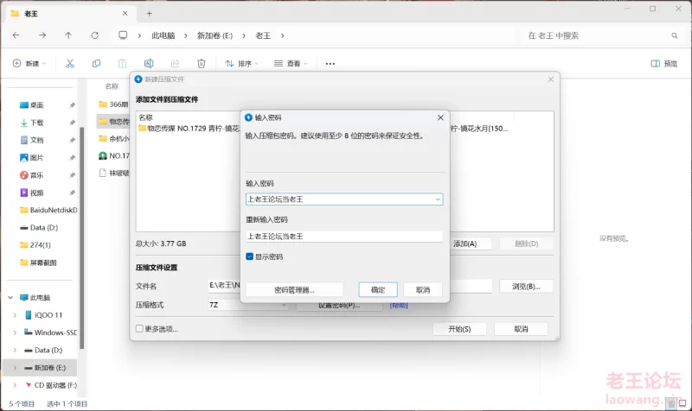Click the Copy icon in Explorer toolbar
Viewport: 692px width, 411px height.
click(96, 63)
